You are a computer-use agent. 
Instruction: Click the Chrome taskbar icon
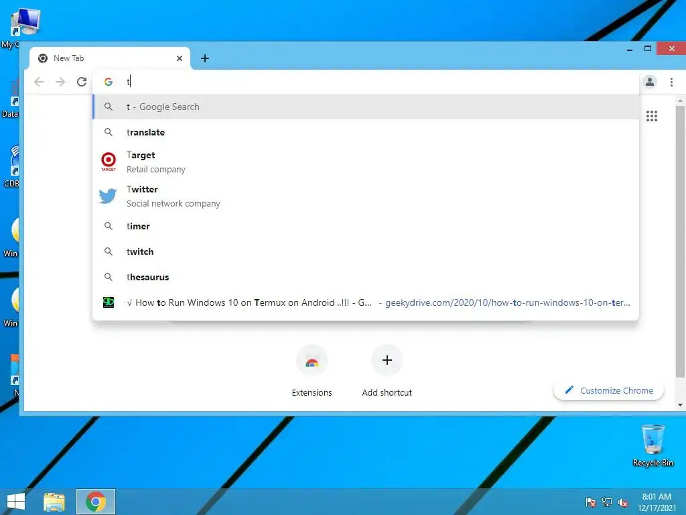coord(95,502)
